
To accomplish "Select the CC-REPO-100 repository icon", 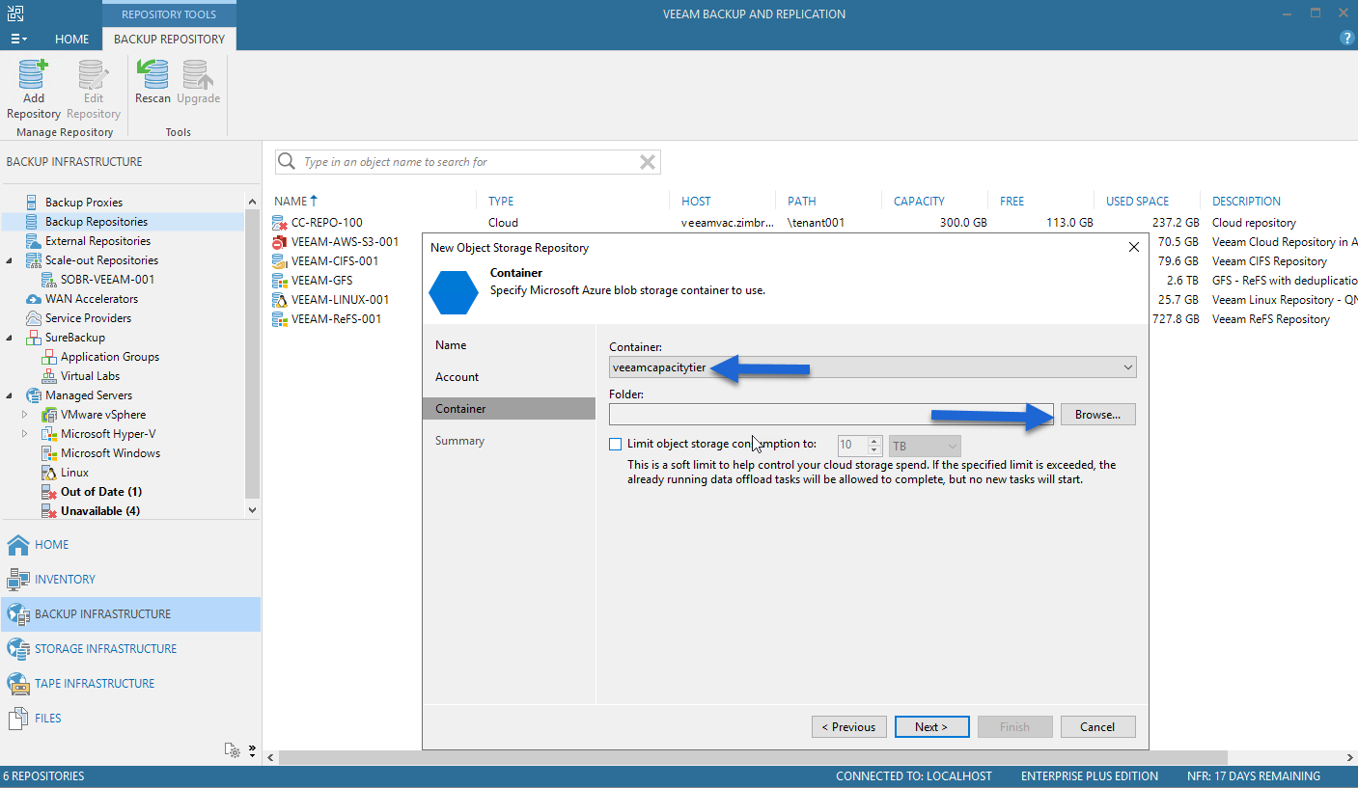I will pyautogui.click(x=281, y=223).
